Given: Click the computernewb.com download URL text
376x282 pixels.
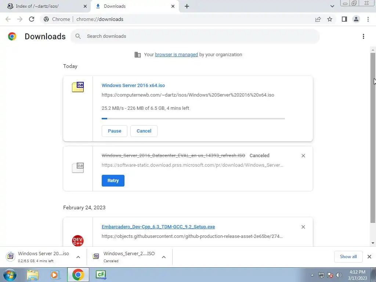Looking at the screenshot, I should click(x=188, y=95).
